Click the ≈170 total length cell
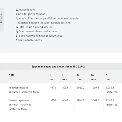 point(53,88)
